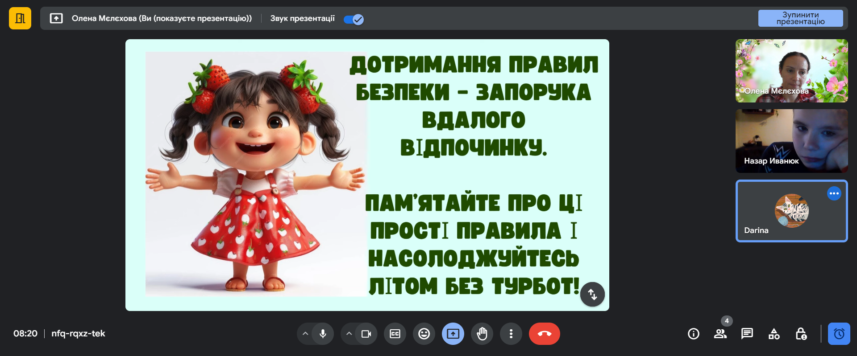857x356 pixels.
Task: Leave the call with red hang-up button
Action: point(544,334)
